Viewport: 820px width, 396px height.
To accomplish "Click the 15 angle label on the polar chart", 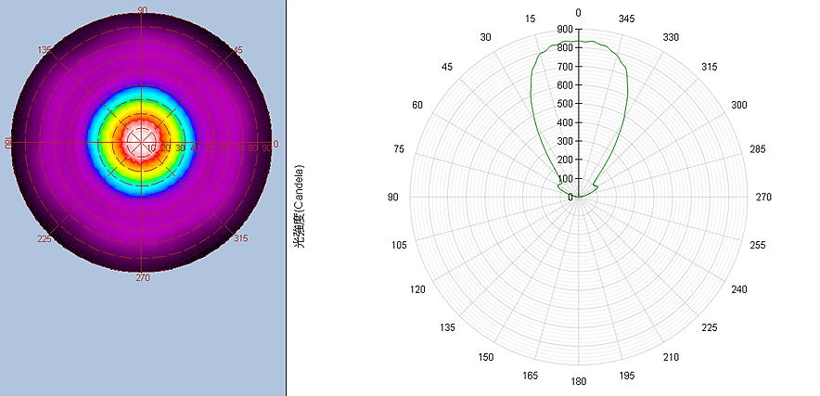I will pos(531,19).
